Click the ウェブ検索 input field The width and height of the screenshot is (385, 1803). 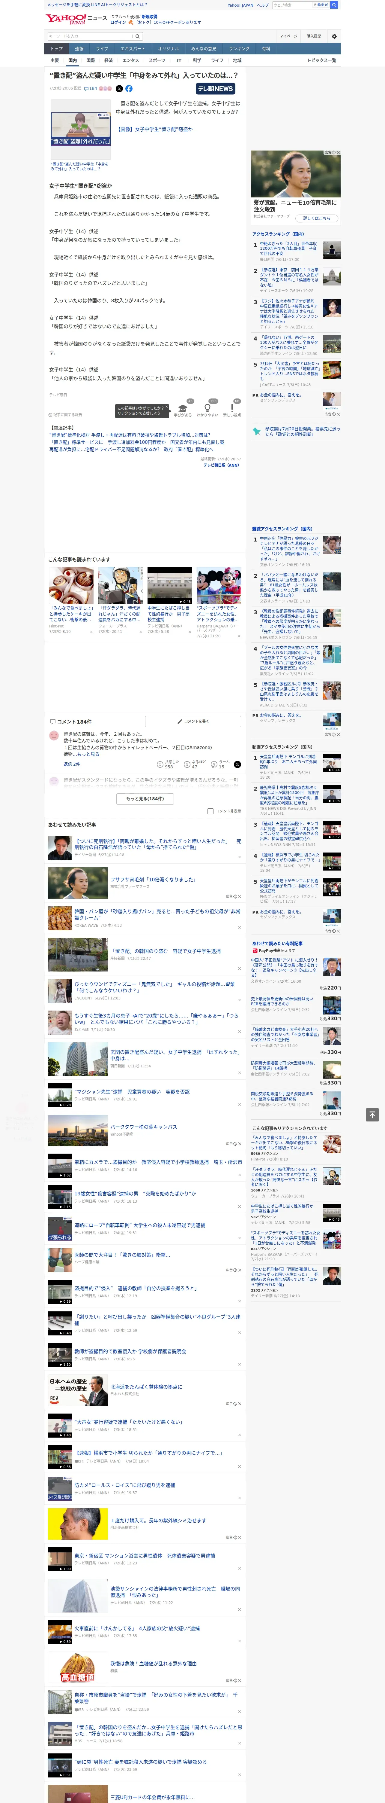[291, 5]
